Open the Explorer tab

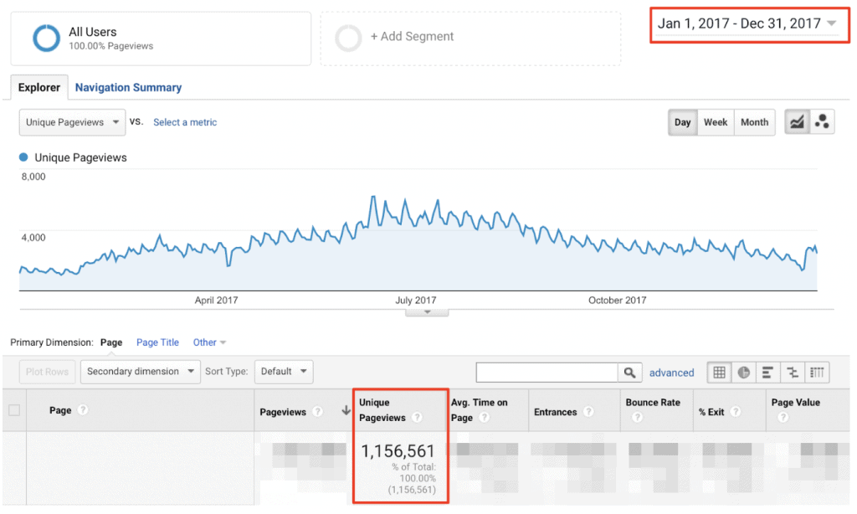coord(39,87)
